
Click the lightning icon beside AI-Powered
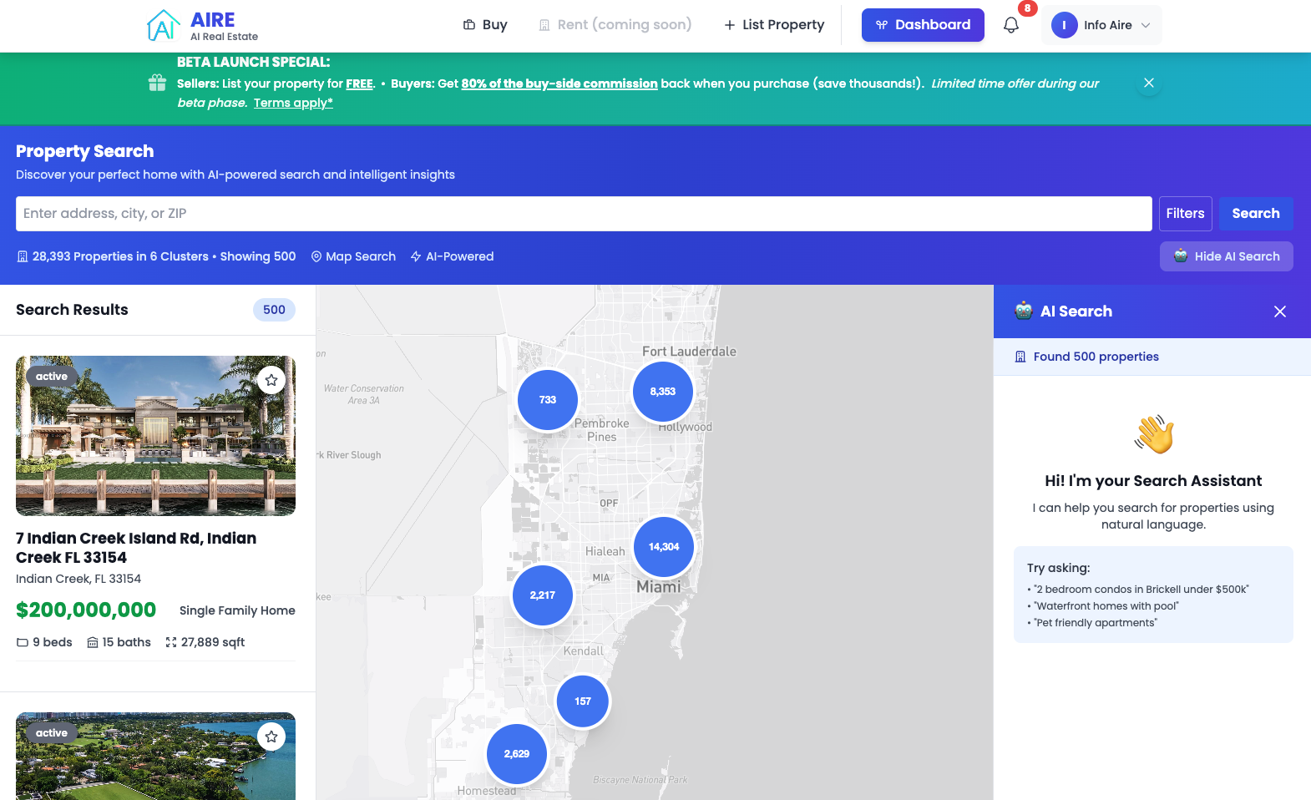click(x=416, y=256)
